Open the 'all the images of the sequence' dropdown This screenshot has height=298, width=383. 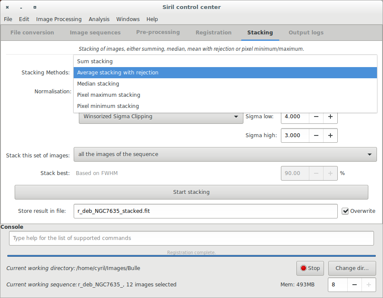pos(225,154)
